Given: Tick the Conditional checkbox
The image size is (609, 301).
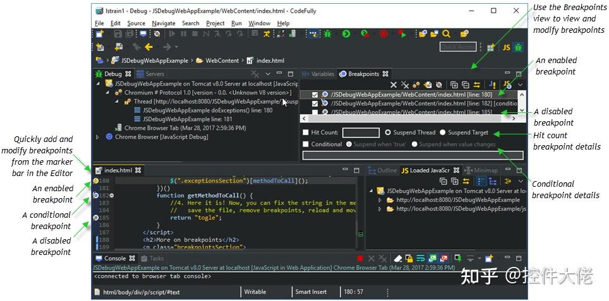Looking at the screenshot, I should tap(306, 145).
